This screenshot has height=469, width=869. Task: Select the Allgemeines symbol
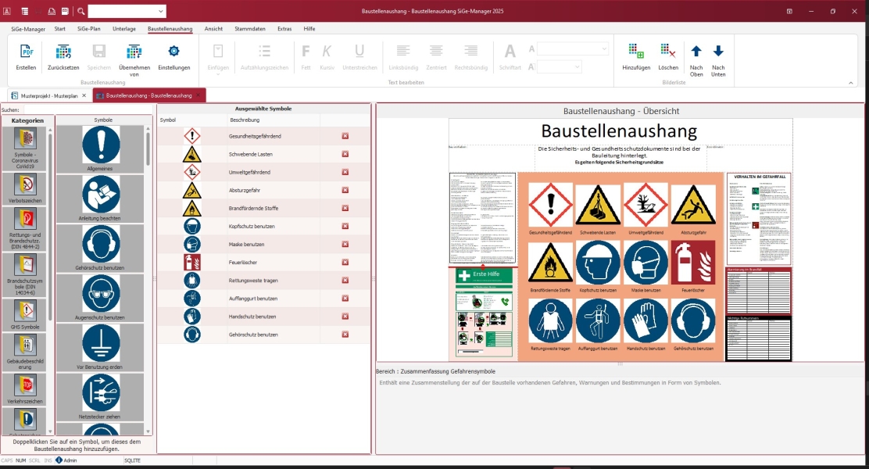(100, 149)
